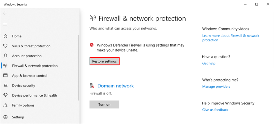Click the Manage providers link
The height and width of the screenshot is (124, 274).
[216, 86]
